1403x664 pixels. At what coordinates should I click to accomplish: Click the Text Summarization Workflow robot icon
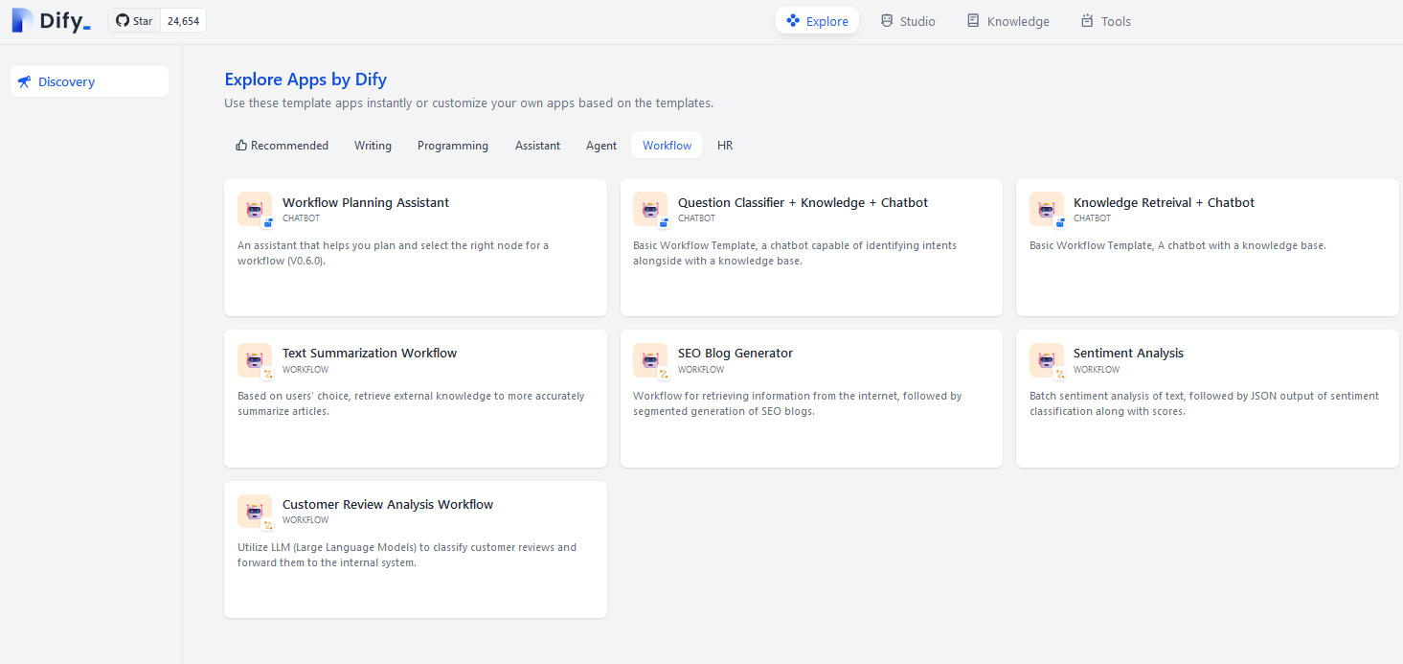tap(254, 359)
